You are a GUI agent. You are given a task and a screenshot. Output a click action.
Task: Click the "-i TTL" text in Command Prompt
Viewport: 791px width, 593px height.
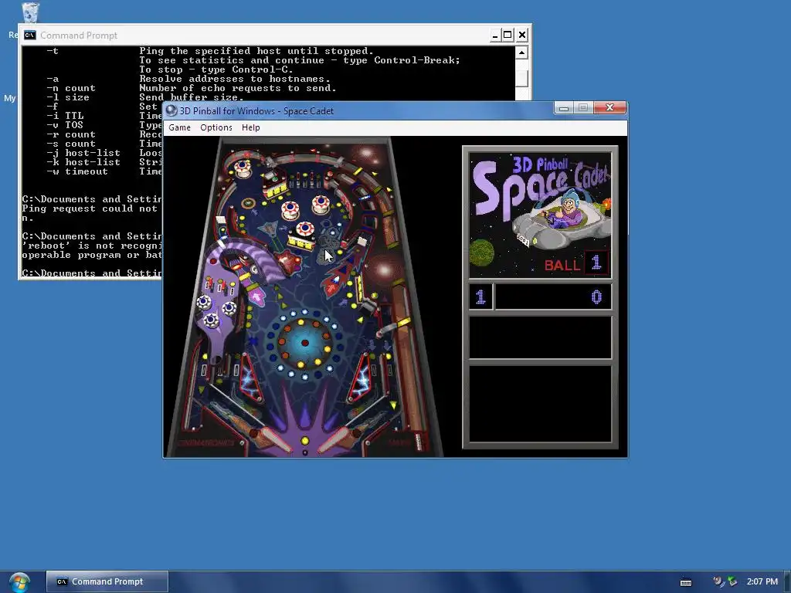click(65, 116)
